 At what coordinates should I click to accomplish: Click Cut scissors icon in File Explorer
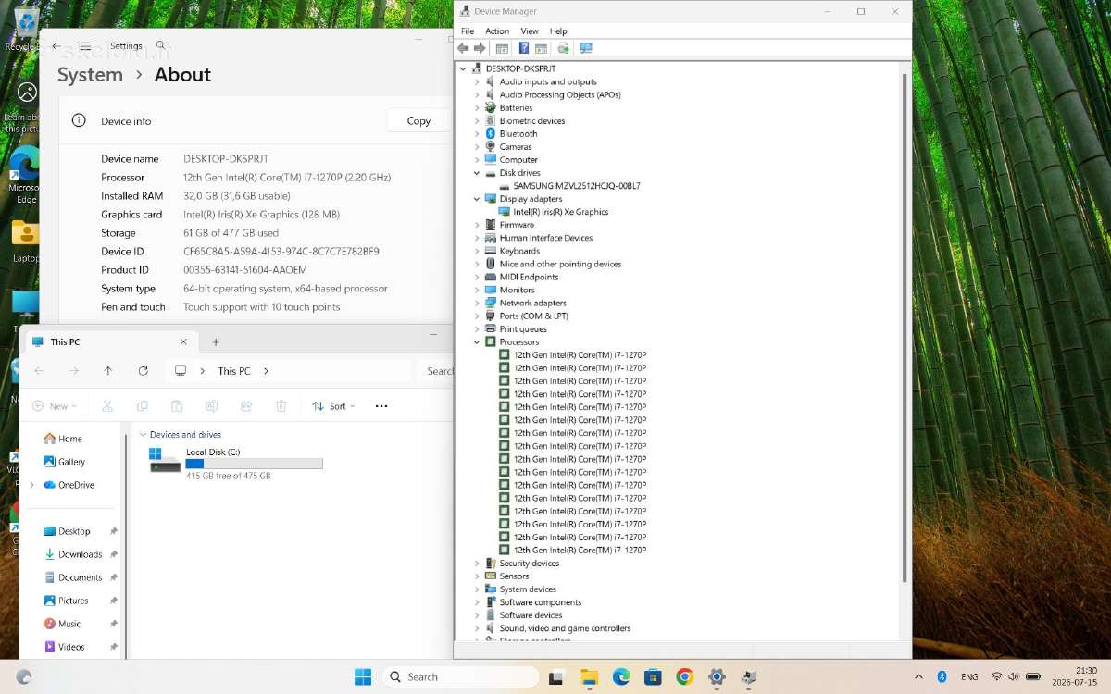[x=107, y=406]
